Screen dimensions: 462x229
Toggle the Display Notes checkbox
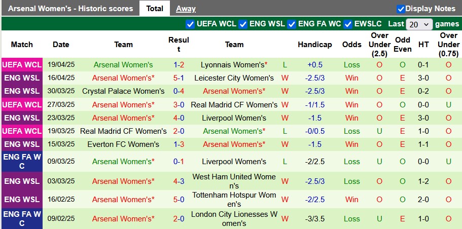tap(401, 9)
